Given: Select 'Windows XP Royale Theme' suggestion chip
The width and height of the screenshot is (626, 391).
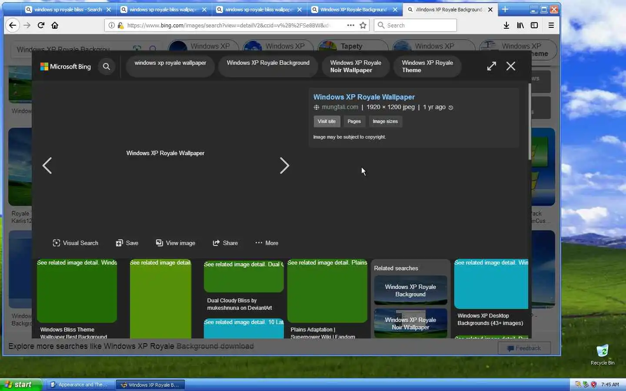Looking at the screenshot, I should [427, 66].
